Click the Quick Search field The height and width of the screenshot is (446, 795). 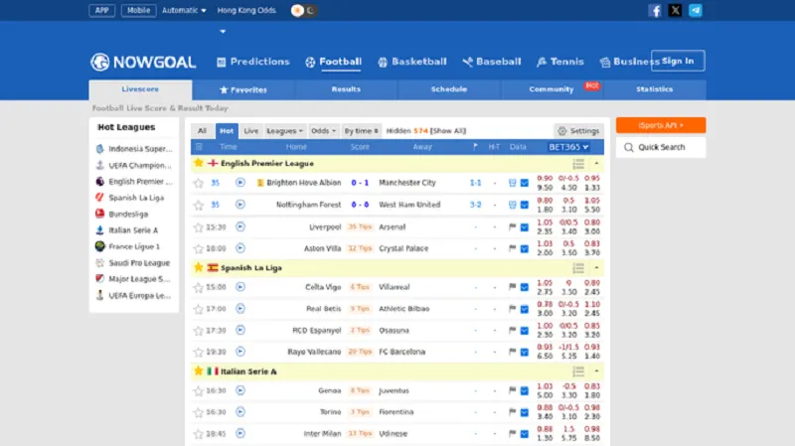661,147
